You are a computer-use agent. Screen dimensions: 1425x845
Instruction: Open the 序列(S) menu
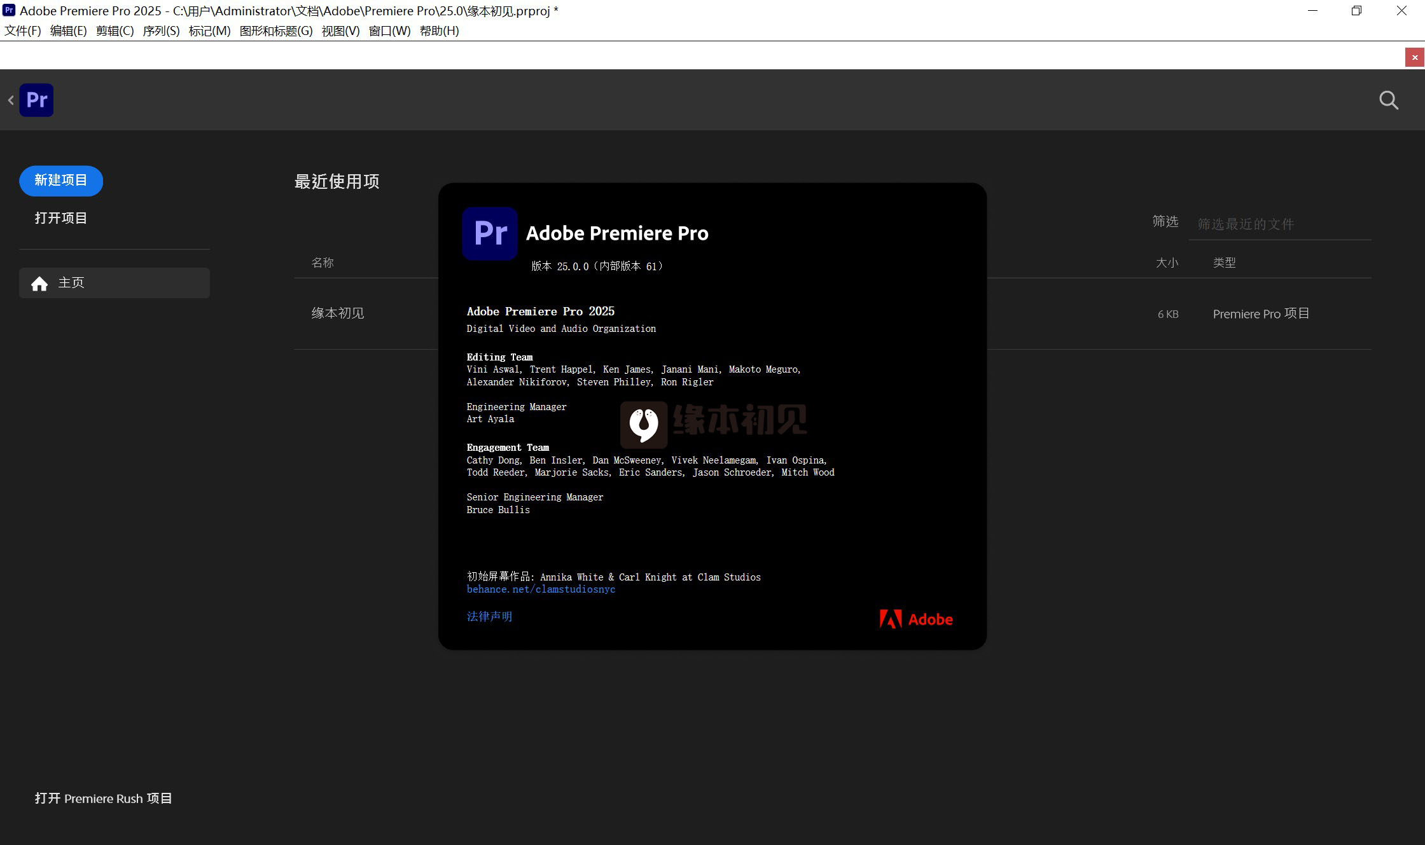[x=161, y=31]
